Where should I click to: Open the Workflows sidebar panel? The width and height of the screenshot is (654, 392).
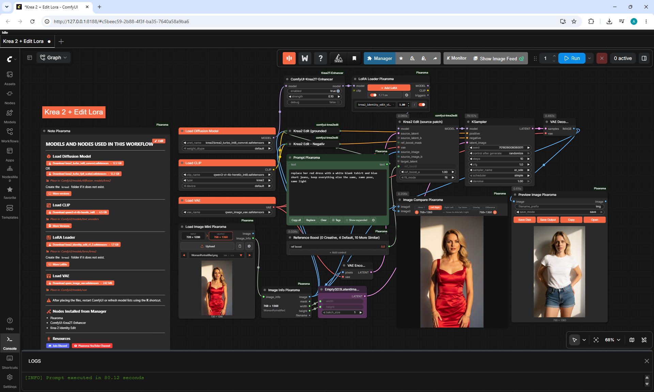10,135
